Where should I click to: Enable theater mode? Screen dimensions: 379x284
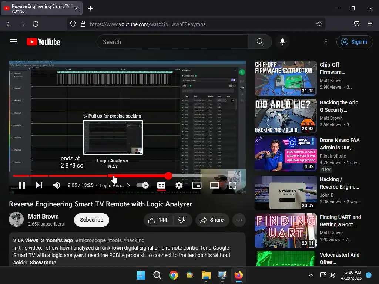click(214, 185)
